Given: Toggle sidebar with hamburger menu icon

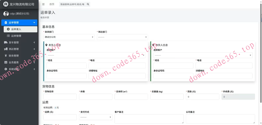Looking at the screenshot, I should click(x=43, y=4).
